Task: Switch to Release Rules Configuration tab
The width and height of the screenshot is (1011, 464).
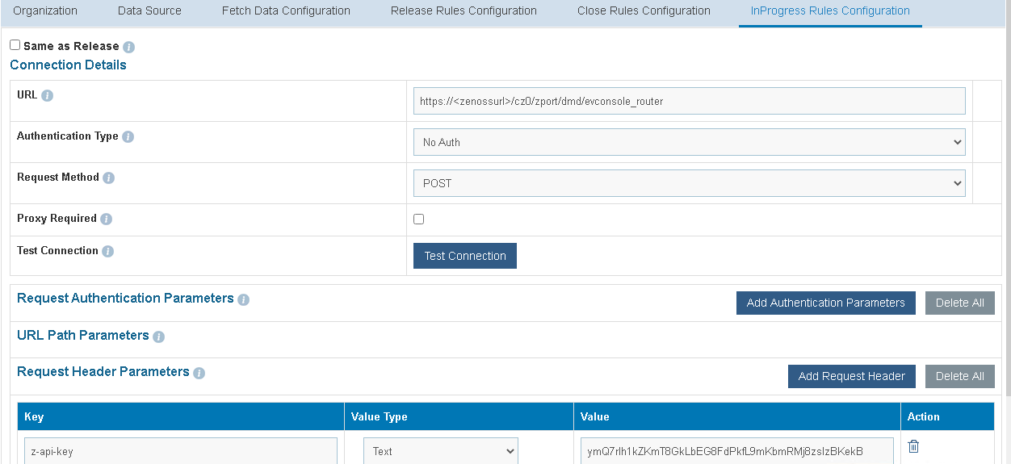Action: (x=464, y=11)
